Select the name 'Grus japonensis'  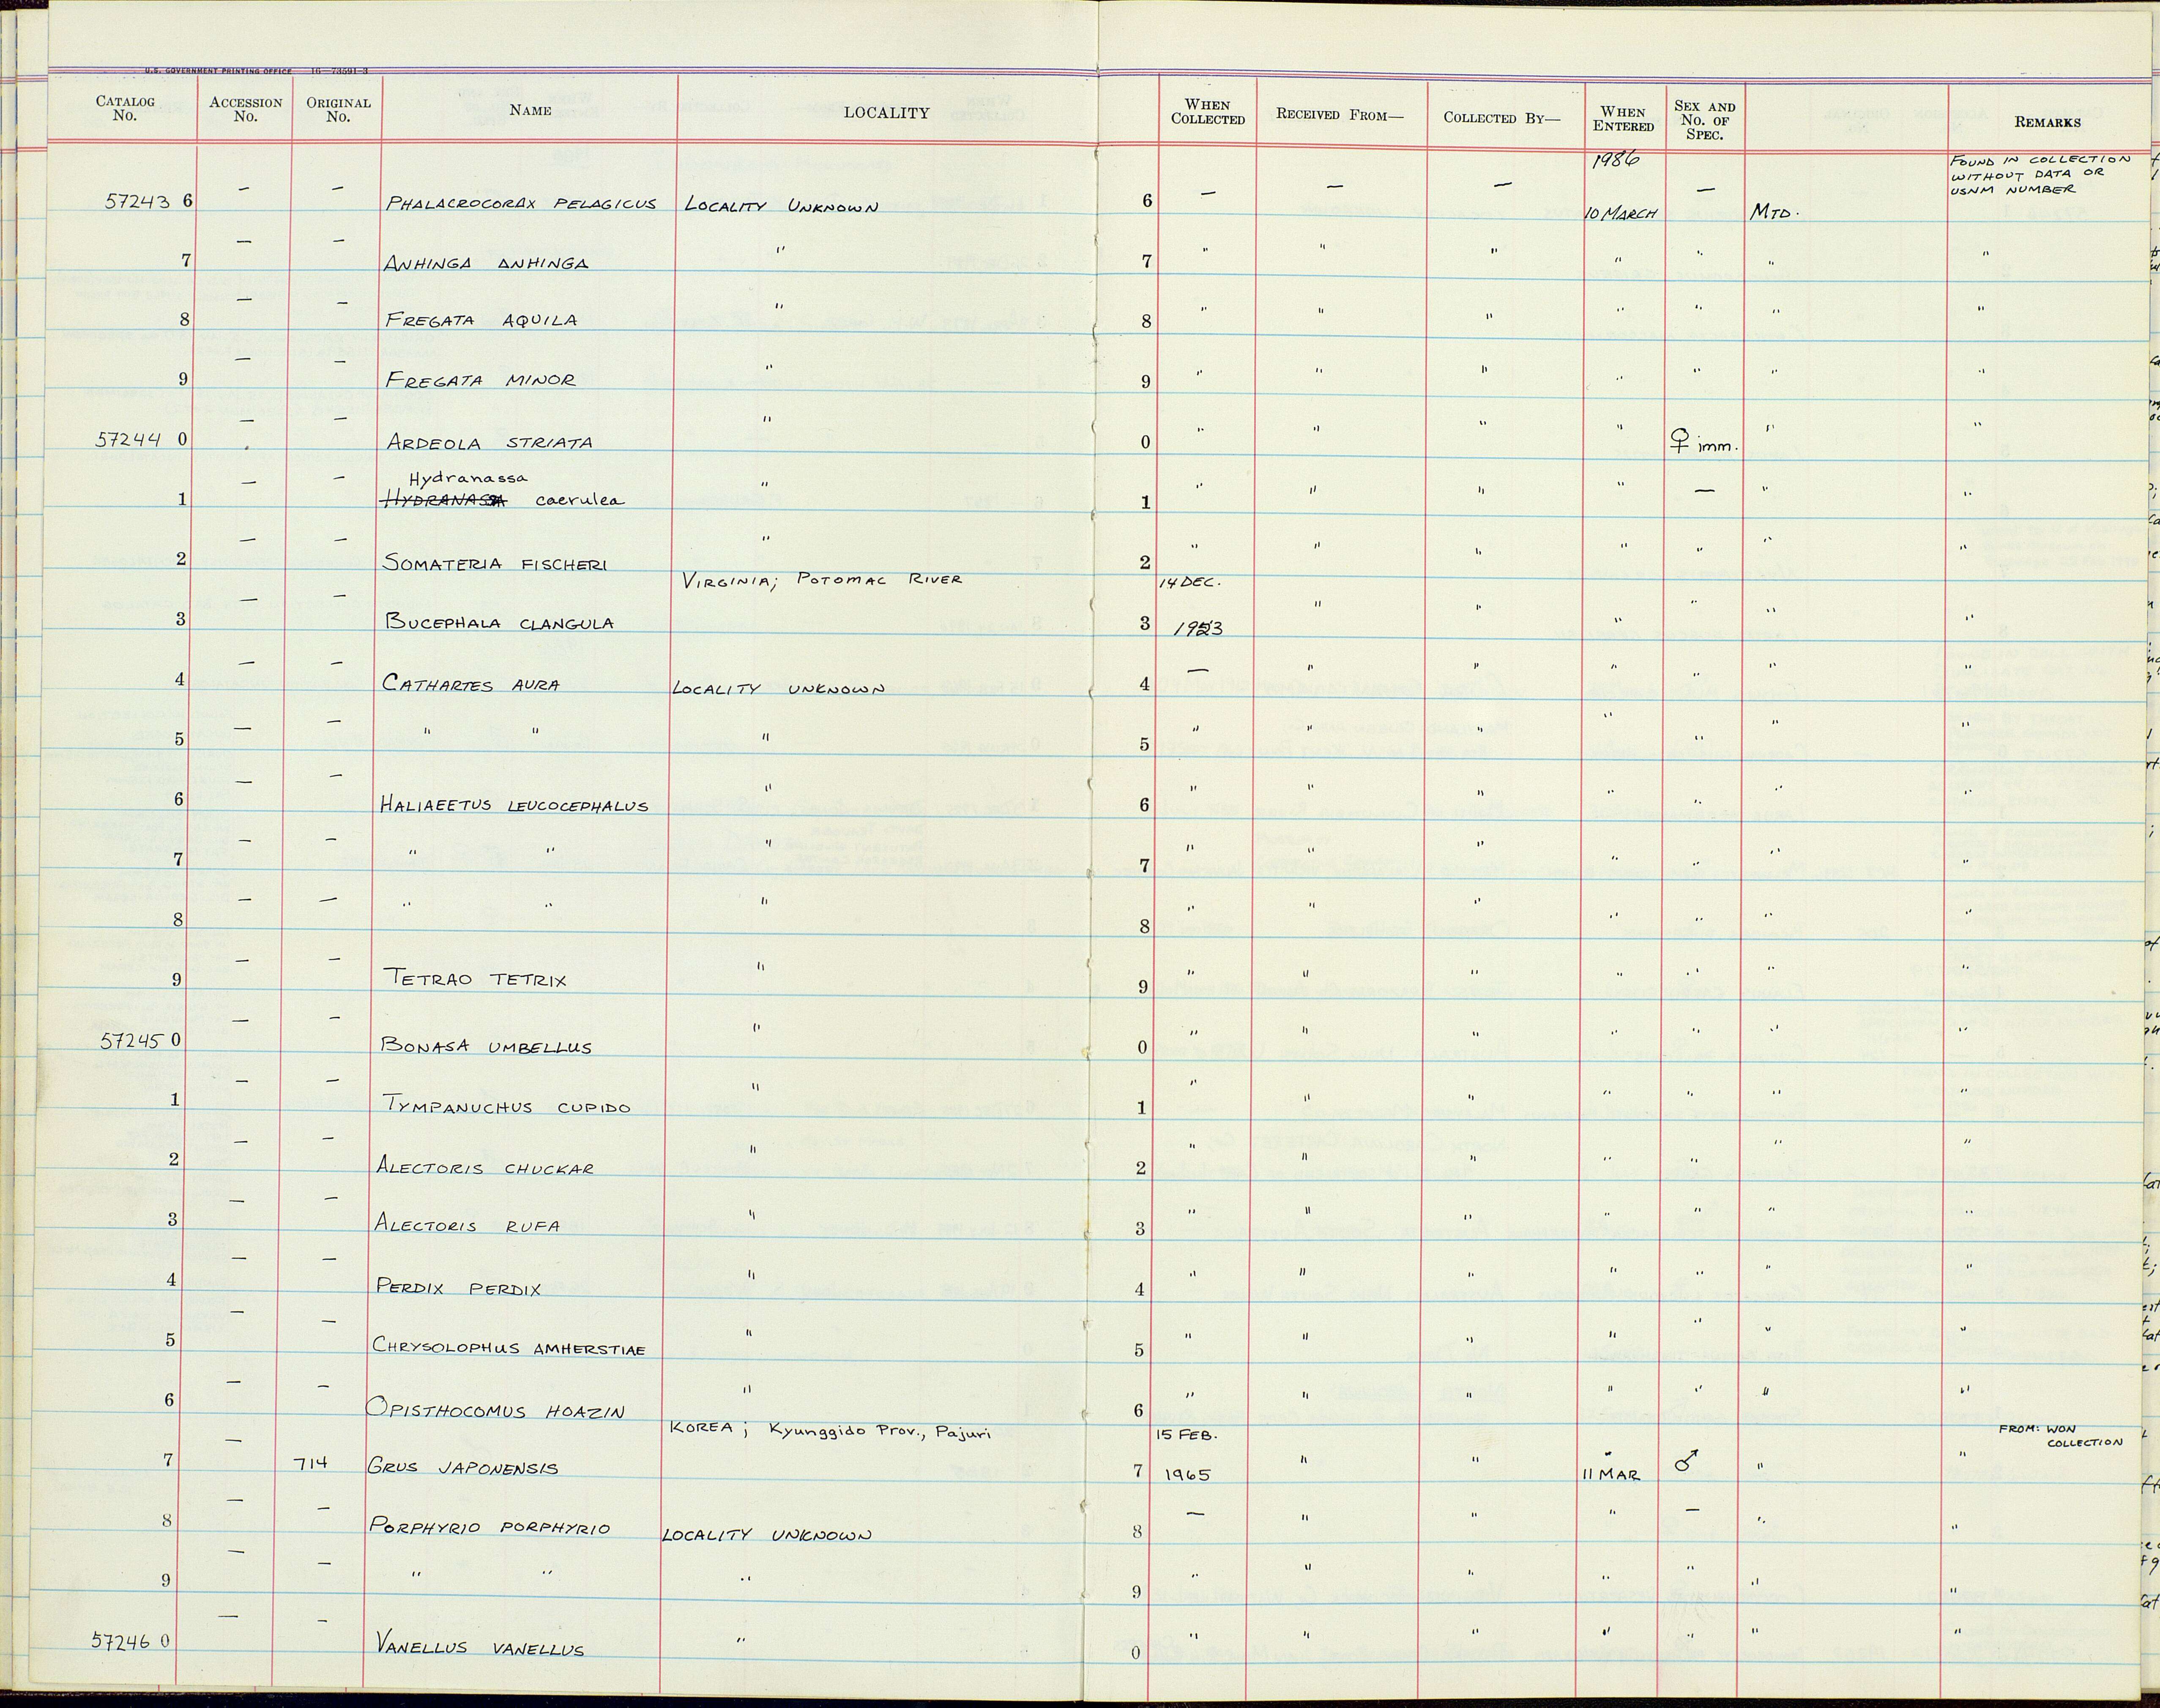[462, 1468]
